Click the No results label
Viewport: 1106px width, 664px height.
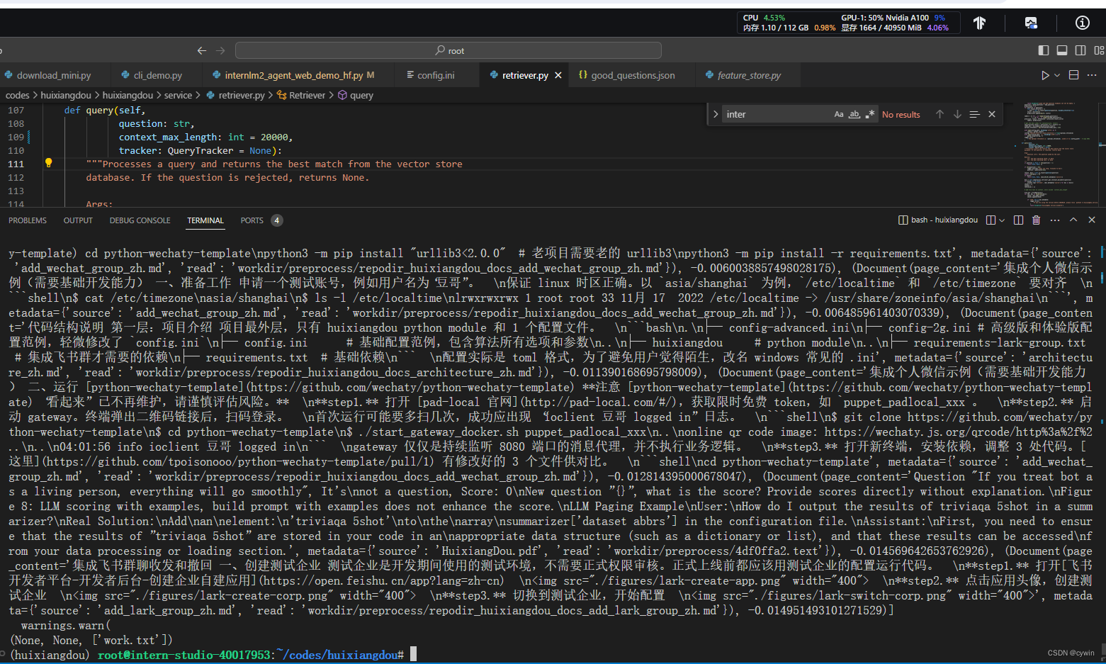click(901, 115)
